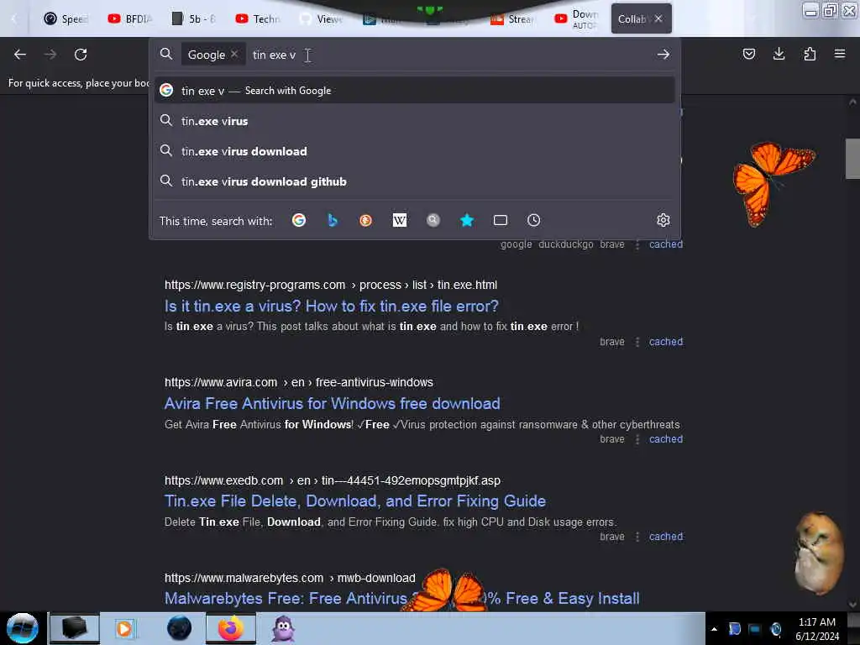Click scrollbar down arrow
Viewport: 860px width, 645px height.
click(x=852, y=605)
